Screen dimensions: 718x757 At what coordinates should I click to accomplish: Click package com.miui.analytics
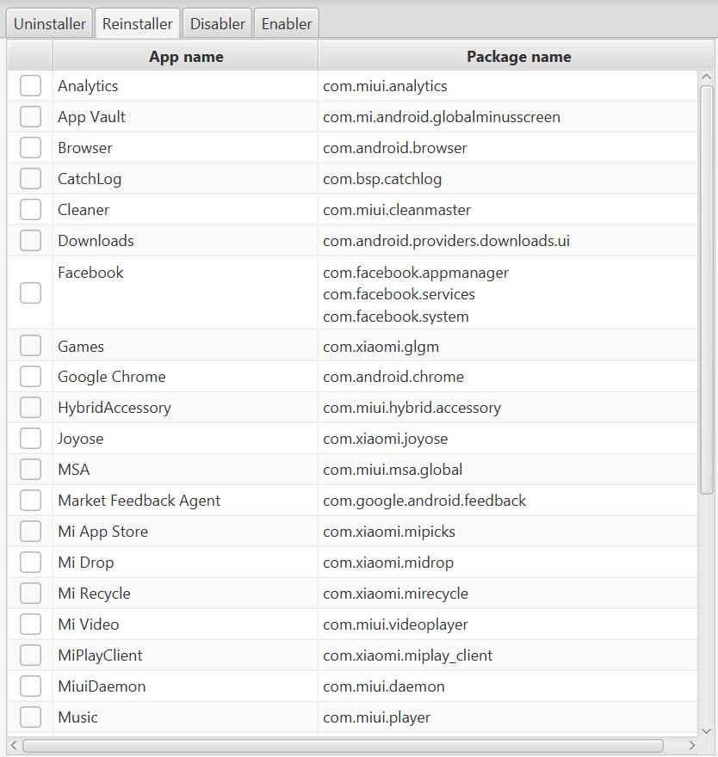pyautogui.click(x=385, y=86)
